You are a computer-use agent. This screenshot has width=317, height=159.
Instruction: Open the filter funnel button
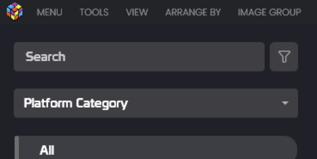point(284,57)
